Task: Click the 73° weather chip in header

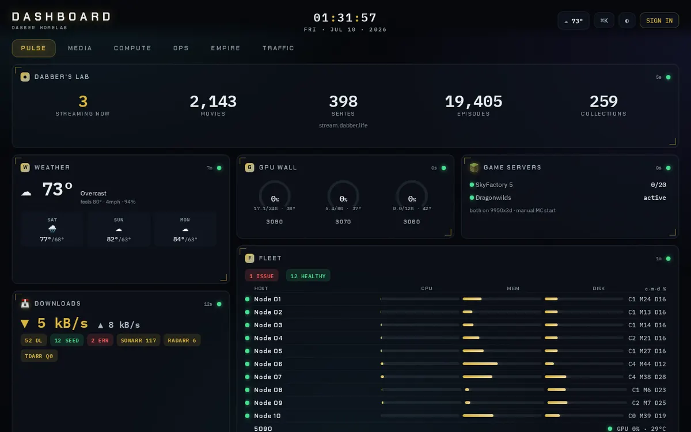Action: [574, 21]
